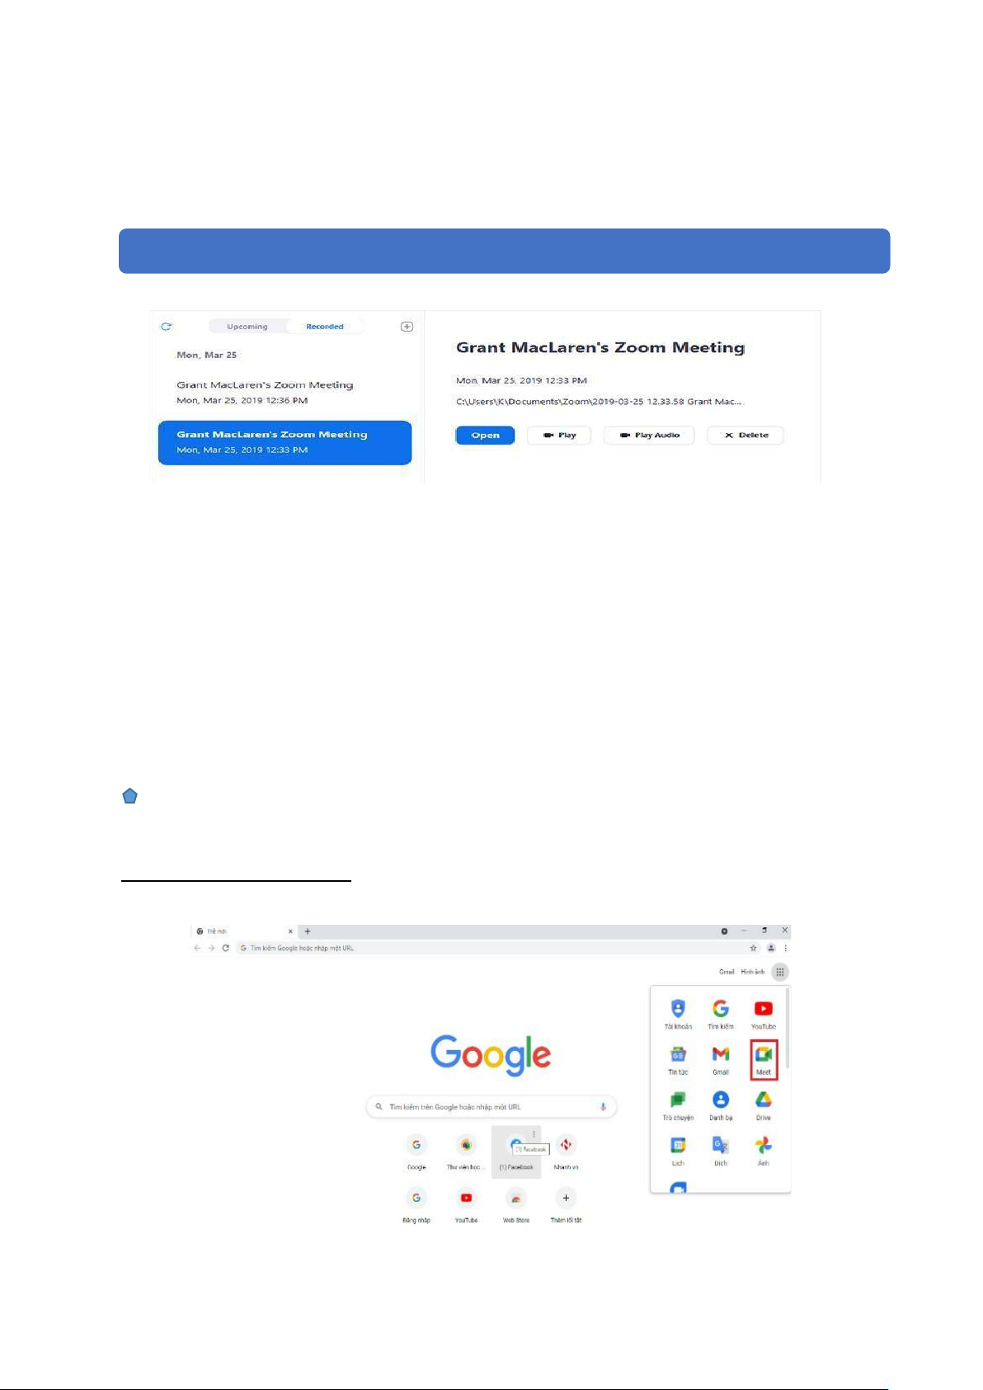Delete the selected Zoom recording
The width and height of the screenshot is (983, 1390).
745,436
